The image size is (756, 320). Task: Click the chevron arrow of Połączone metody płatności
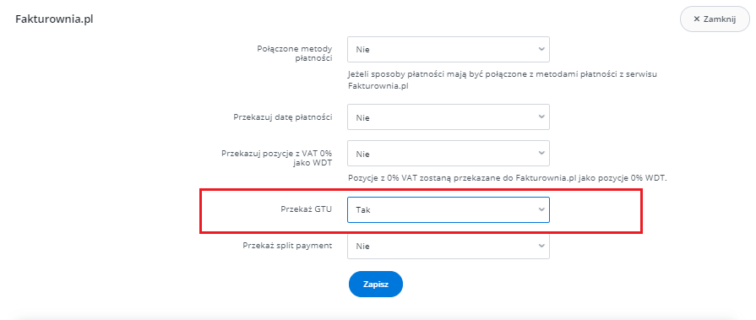click(x=541, y=49)
